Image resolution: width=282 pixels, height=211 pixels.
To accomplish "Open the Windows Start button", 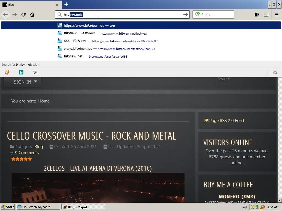I will click(x=7, y=207).
